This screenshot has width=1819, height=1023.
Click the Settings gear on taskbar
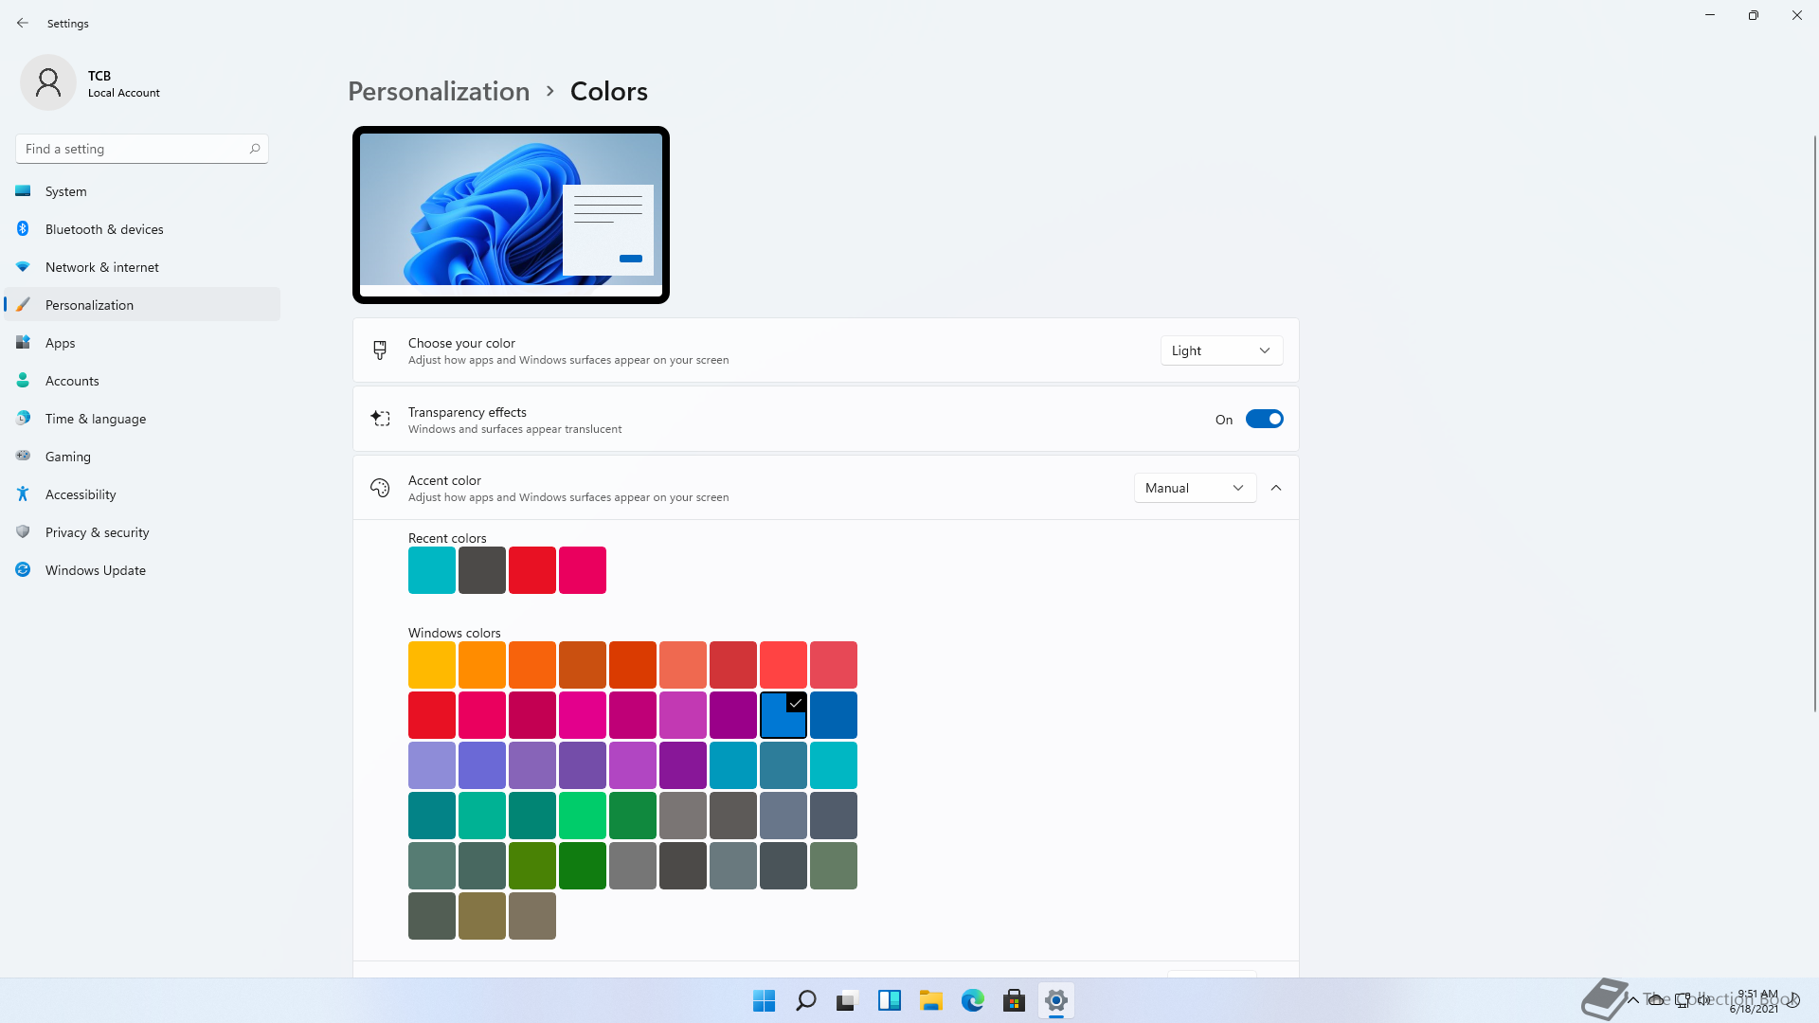tap(1056, 1000)
